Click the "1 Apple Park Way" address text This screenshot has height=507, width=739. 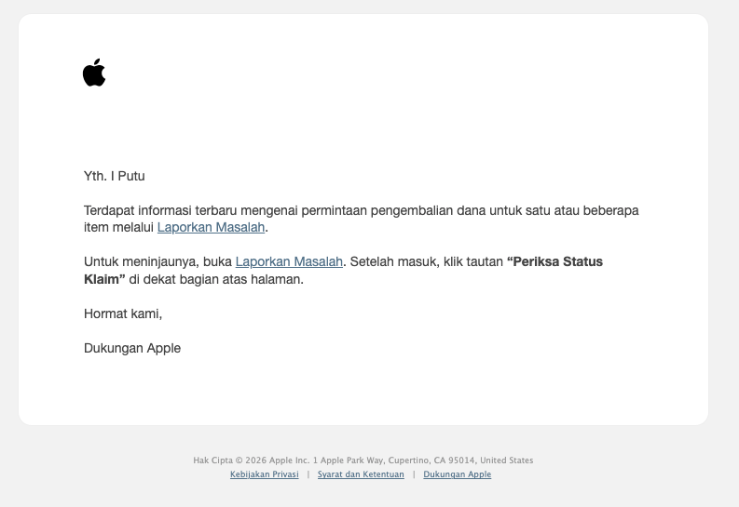[349, 460]
